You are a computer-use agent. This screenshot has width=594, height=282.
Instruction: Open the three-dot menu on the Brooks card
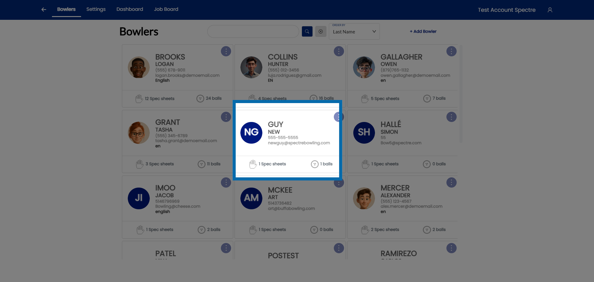[x=226, y=51]
